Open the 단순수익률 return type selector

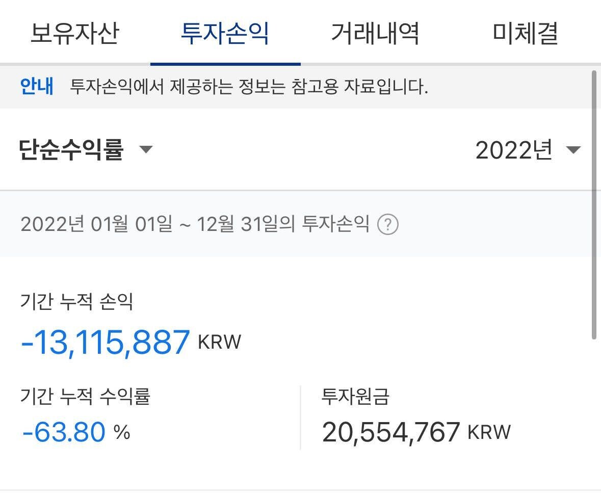(x=82, y=149)
